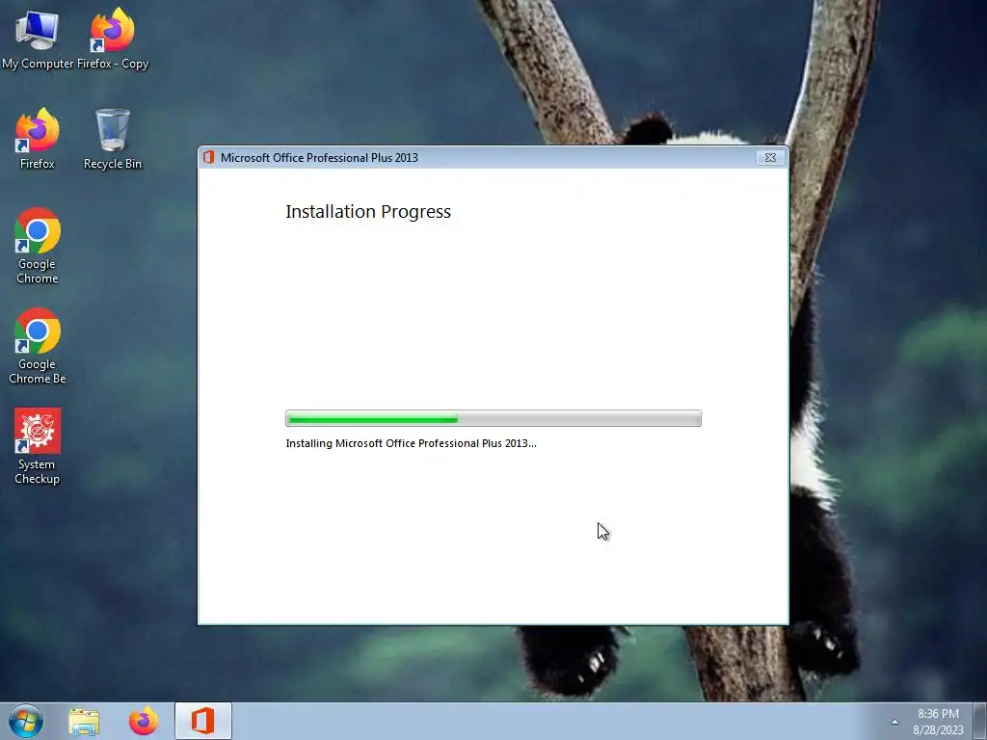Click the 'Installation Progress' heading
The height and width of the screenshot is (740, 987).
click(x=368, y=211)
